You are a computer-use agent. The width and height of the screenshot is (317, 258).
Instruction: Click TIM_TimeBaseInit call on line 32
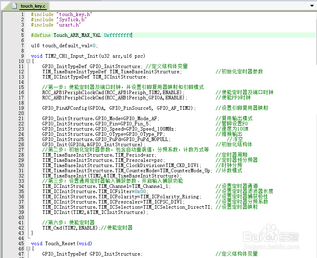[x=112, y=176]
